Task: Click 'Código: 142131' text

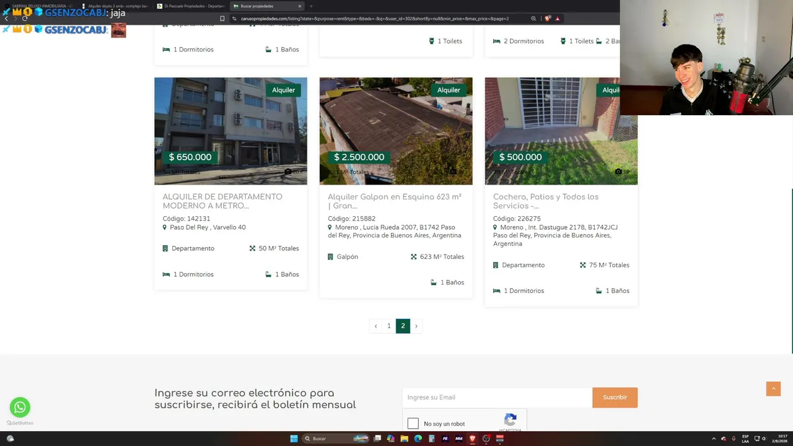Action: [186, 219]
